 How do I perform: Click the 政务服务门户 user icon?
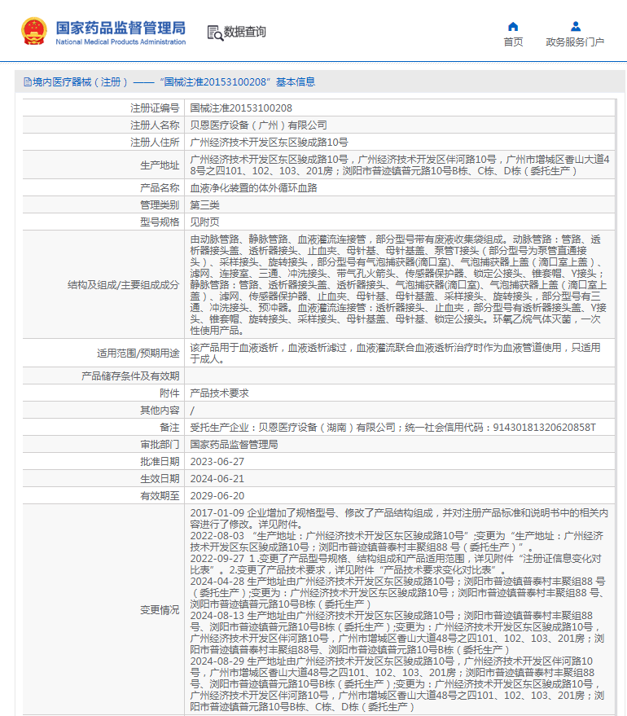576,27
